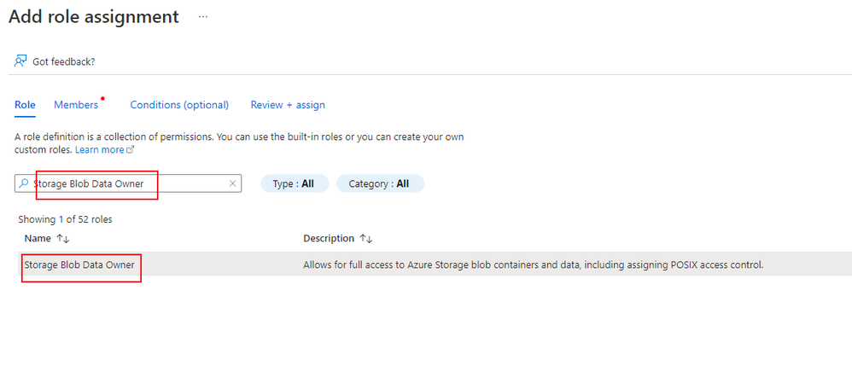Clear the role search text
Image resolution: width=852 pixels, height=372 pixels.
232,183
